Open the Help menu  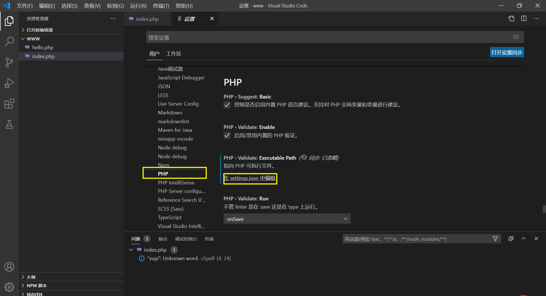184,6
